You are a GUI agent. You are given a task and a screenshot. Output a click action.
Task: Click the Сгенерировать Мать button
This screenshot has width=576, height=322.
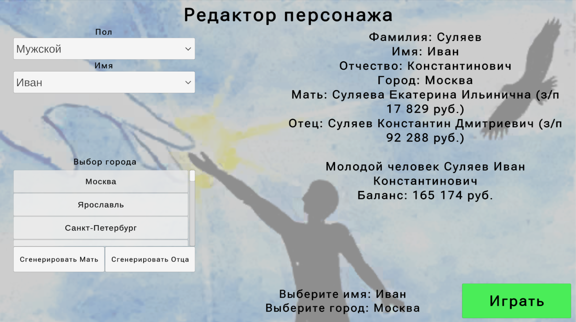[x=59, y=259]
